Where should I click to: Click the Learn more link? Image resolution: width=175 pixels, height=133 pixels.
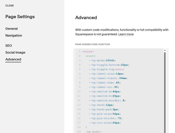click(x=126, y=34)
